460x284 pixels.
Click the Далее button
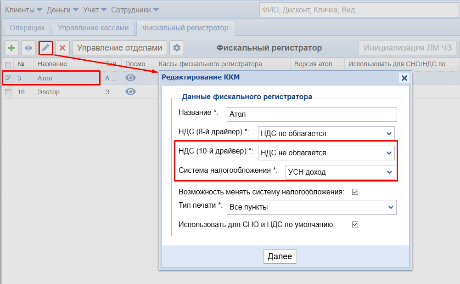coord(280,256)
